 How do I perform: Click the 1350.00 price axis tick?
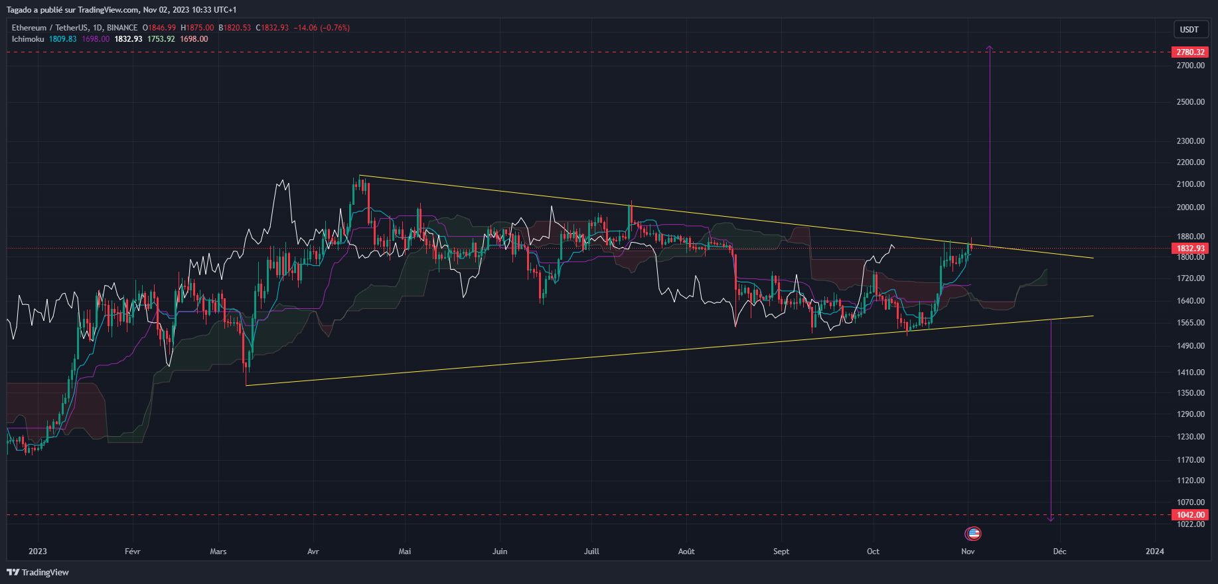point(1191,393)
